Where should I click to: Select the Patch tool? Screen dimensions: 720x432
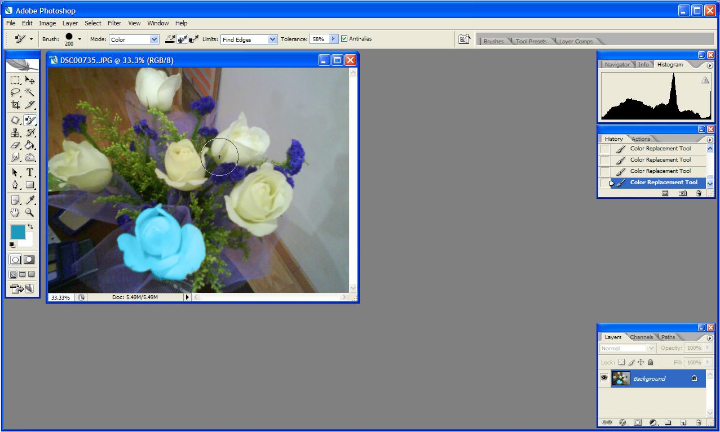(15, 120)
